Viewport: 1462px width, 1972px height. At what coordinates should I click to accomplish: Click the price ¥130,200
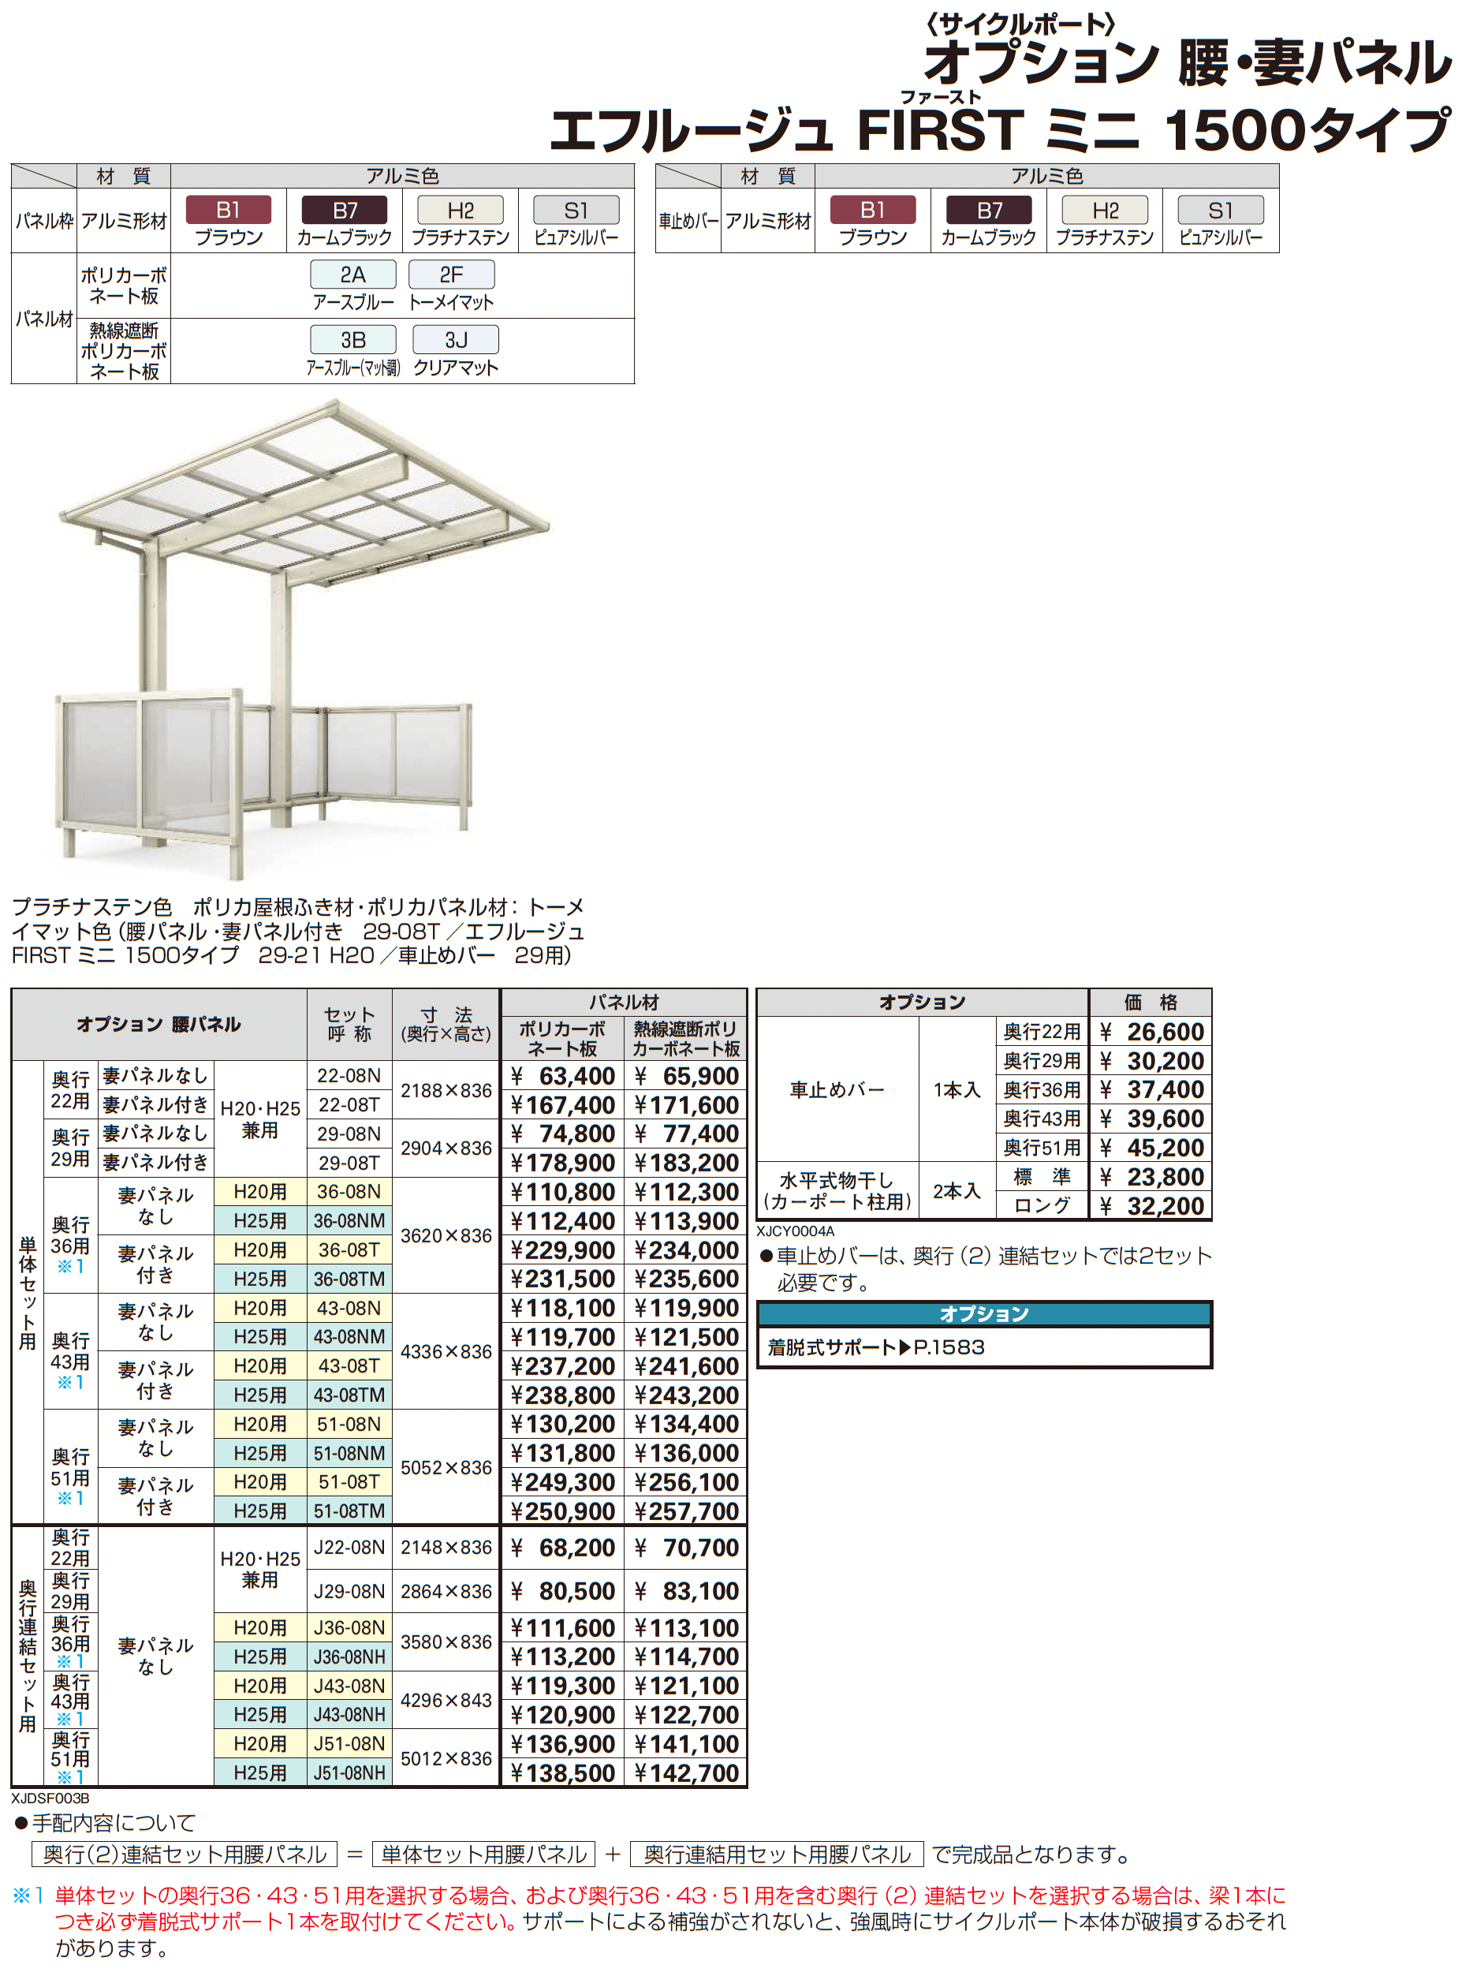563,1424
